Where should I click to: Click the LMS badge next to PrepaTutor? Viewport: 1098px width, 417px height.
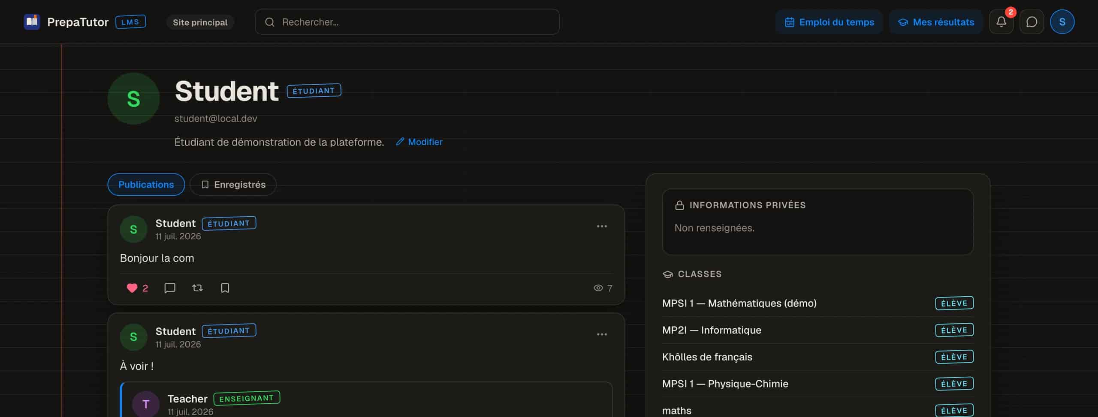[130, 22]
